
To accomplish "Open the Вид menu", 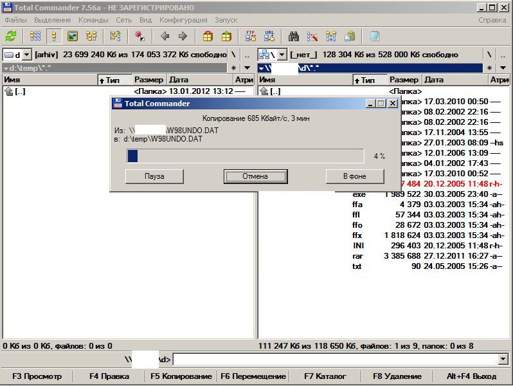I will click(145, 20).
